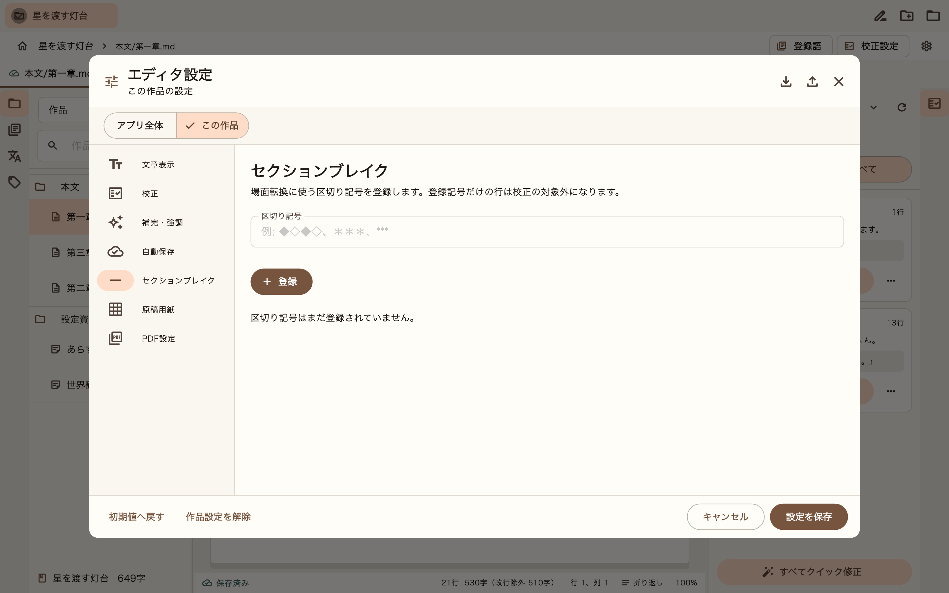Image resolution: width=949 pixels, height=593 pixels.
Task: Expand the 本文 folder in the file tree
Action: [60, 187]
